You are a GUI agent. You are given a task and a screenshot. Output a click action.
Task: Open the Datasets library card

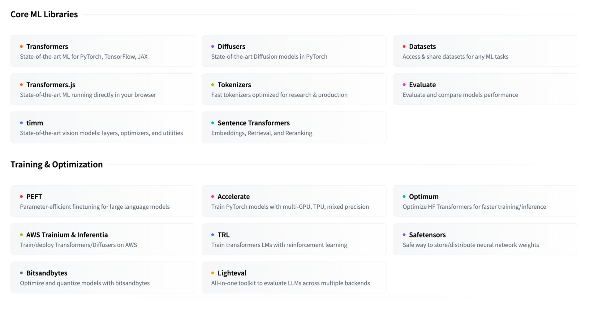click(485, 51)
